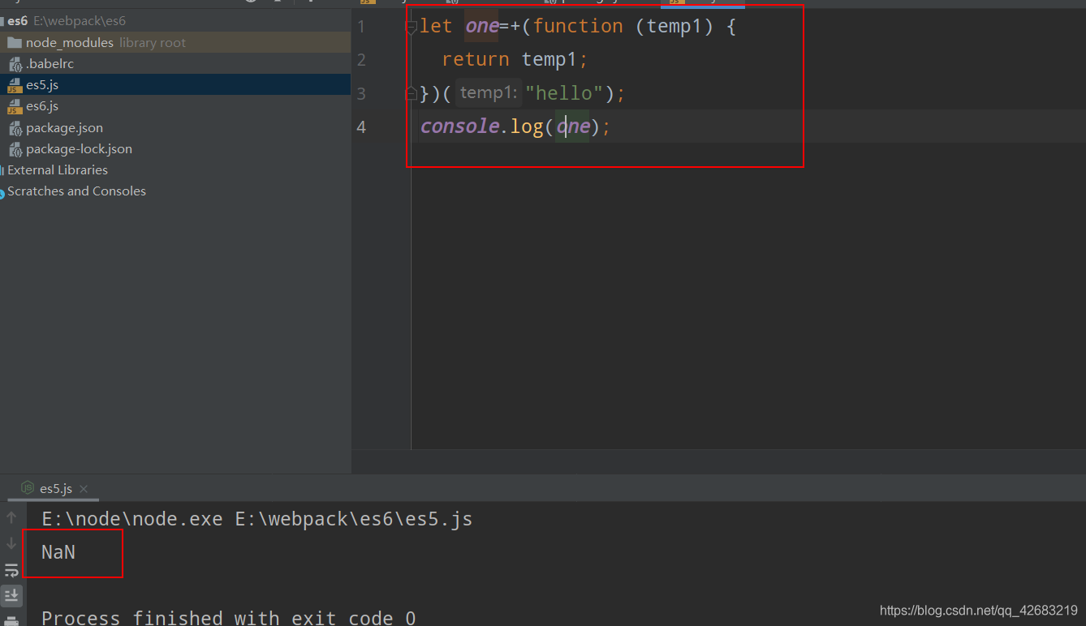Expand the External Libraries node
Viewport: 1086px width, 626px height.
tap(58, 169)
